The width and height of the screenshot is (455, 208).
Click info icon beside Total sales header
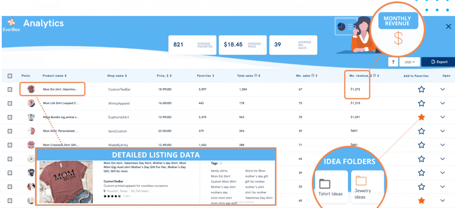tap(256, 76)
